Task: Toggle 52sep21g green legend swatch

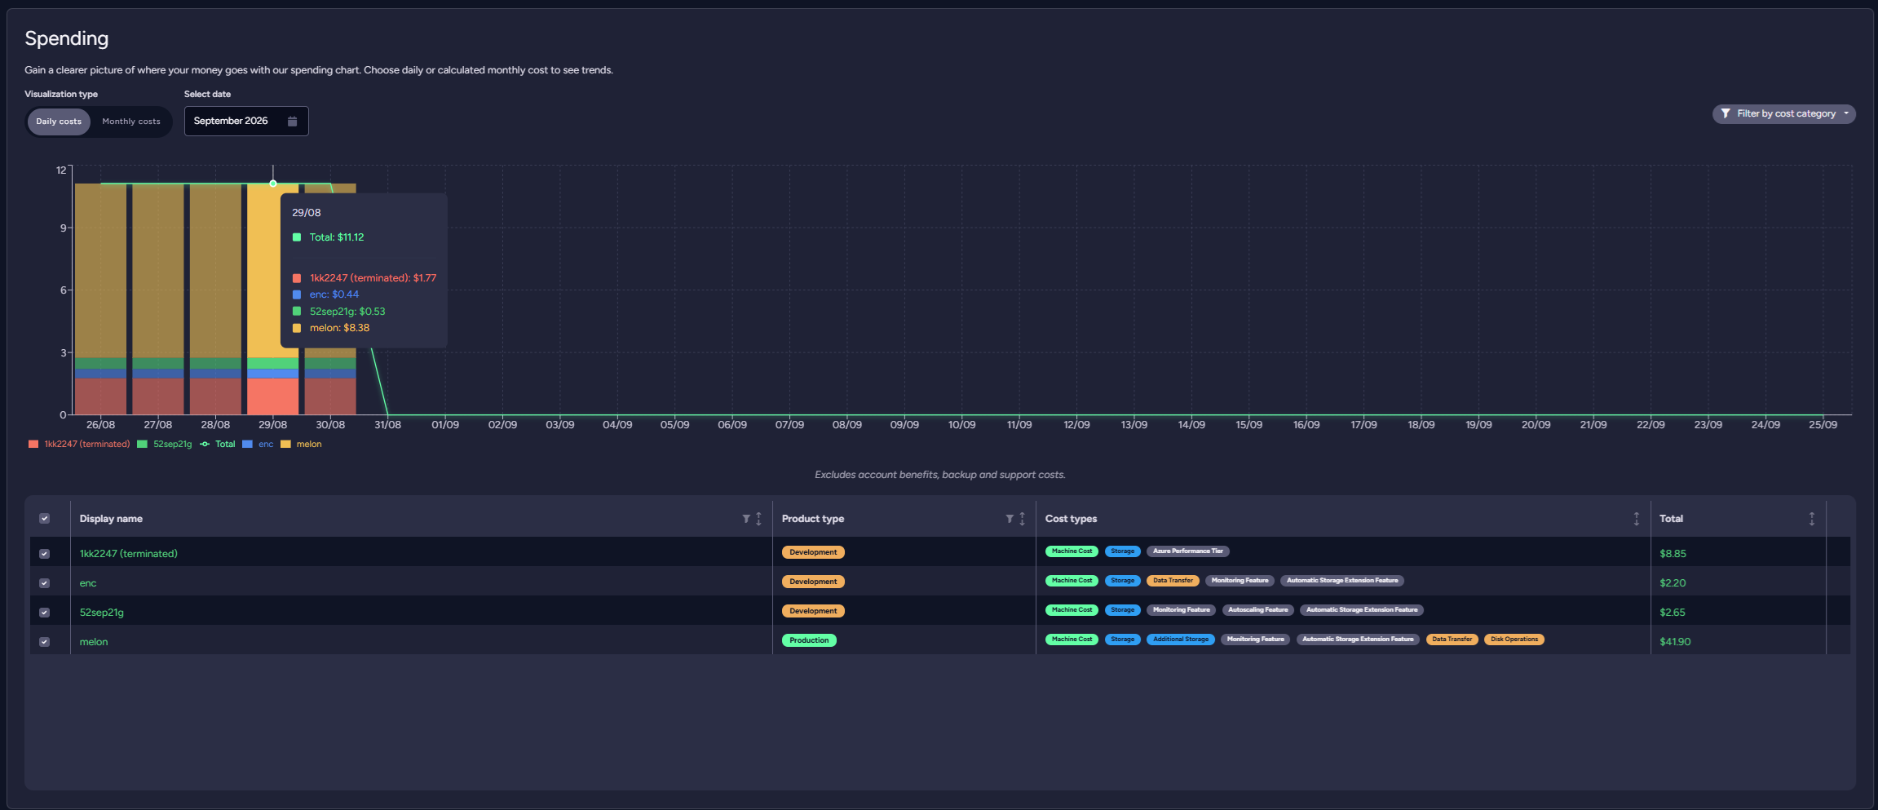Action: 143,445
